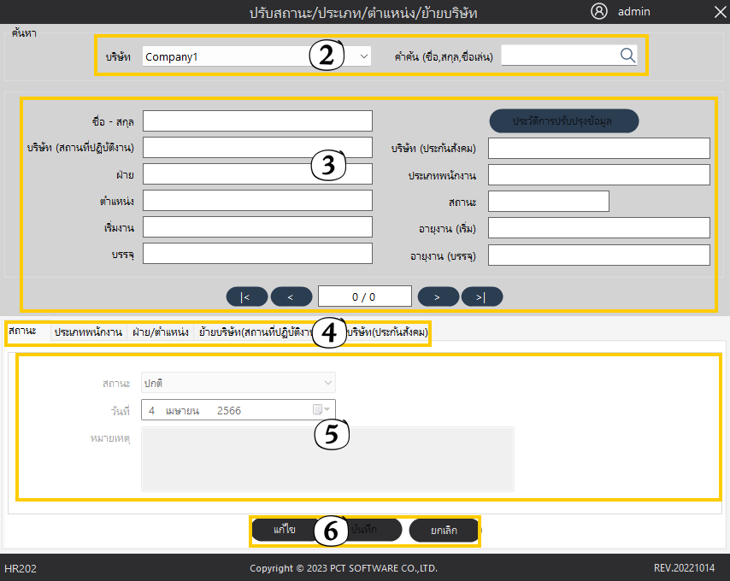Close the window with X icon

[719, 12]
